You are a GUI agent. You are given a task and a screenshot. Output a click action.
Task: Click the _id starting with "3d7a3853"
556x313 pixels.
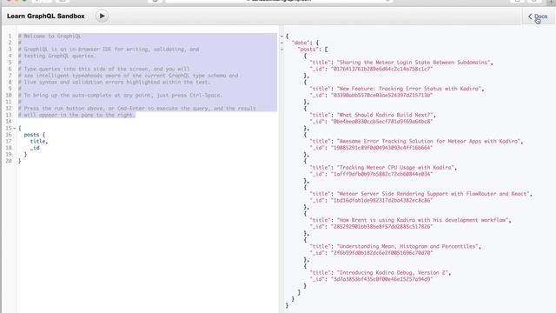tap(381, 279)
